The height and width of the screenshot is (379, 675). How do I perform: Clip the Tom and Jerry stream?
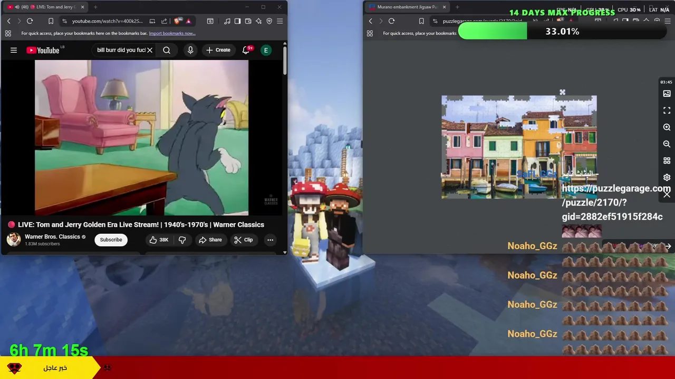point(244,240)
